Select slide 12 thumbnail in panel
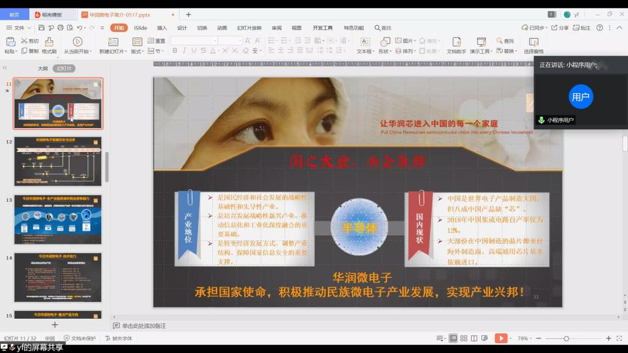Viewport: 628px width, 353px height. tap(58, 161)
